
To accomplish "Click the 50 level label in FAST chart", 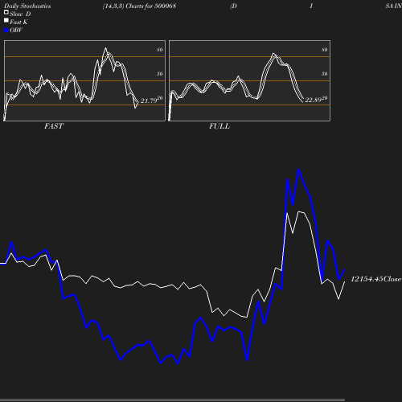I will point(160,74).
